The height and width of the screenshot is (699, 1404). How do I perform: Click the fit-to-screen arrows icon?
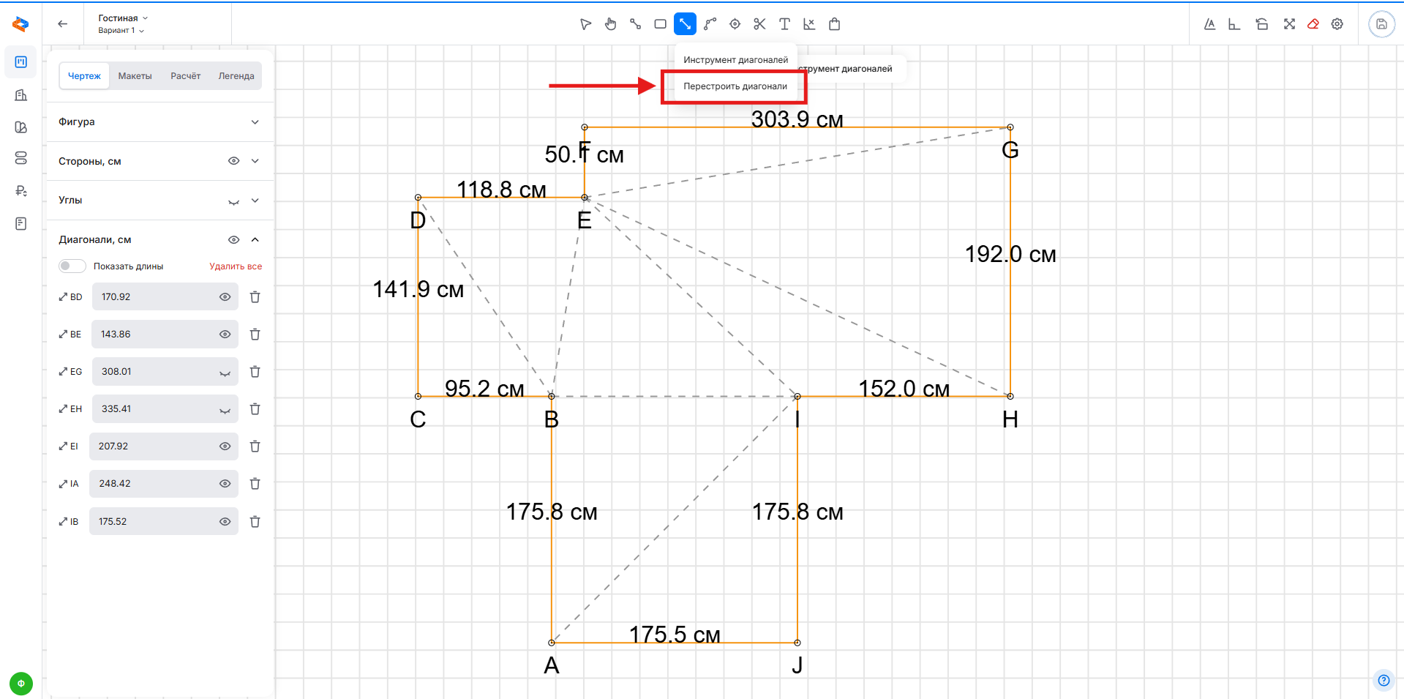[x=1289, y=24]
